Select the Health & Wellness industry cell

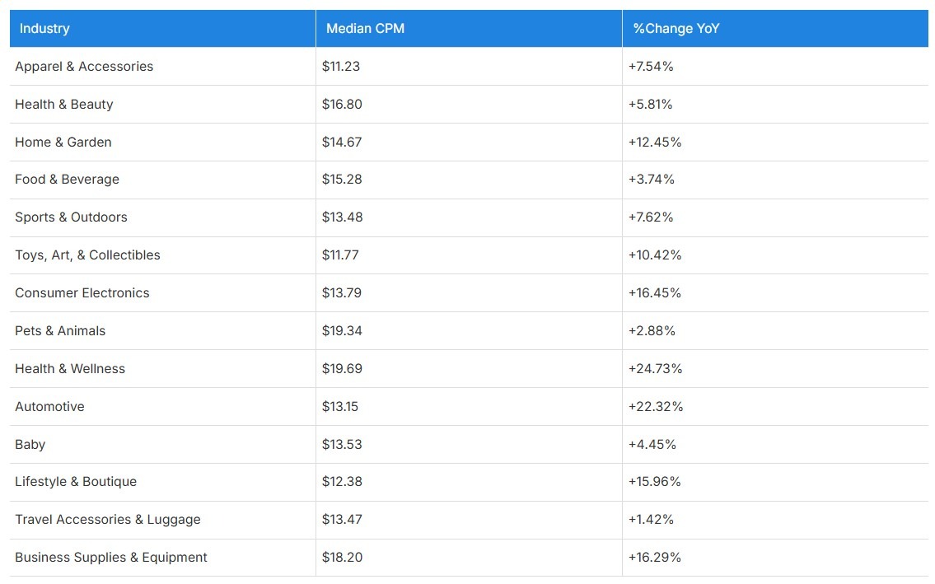click(70, 369)
